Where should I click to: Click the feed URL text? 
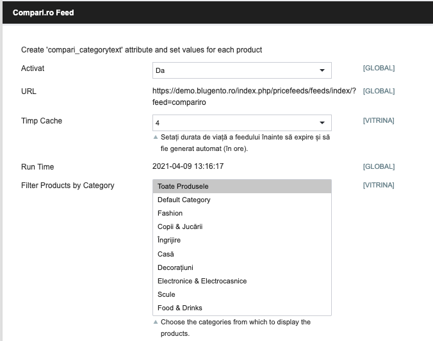[254, 97]
